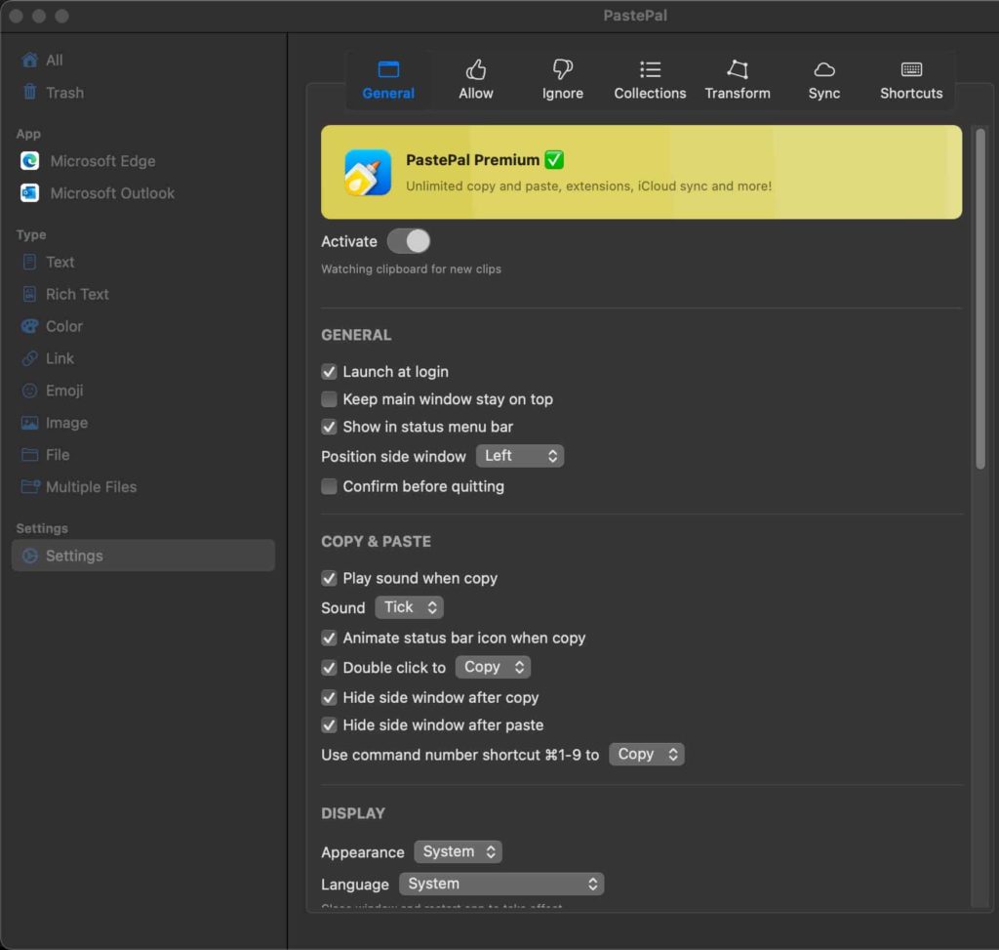
Task: Toggle the Activate clipboard watching switch
Action: tap(409, 241)
